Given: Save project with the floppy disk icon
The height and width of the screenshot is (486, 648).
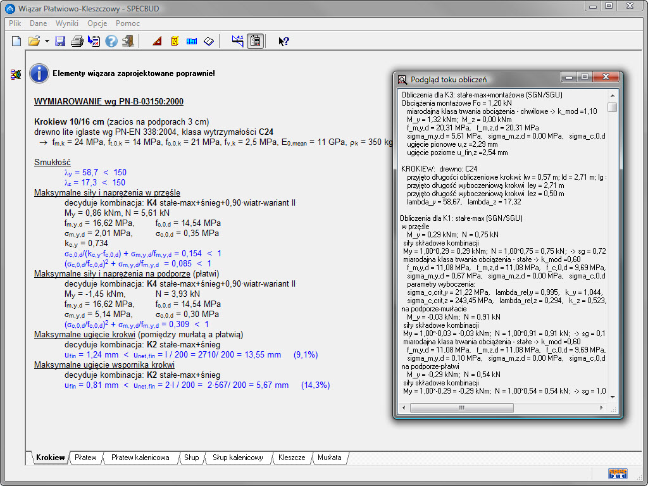Looking at the screenshot, I should point(61,41).
